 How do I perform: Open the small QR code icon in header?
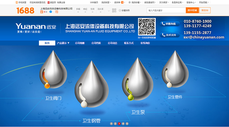point(114,10)
